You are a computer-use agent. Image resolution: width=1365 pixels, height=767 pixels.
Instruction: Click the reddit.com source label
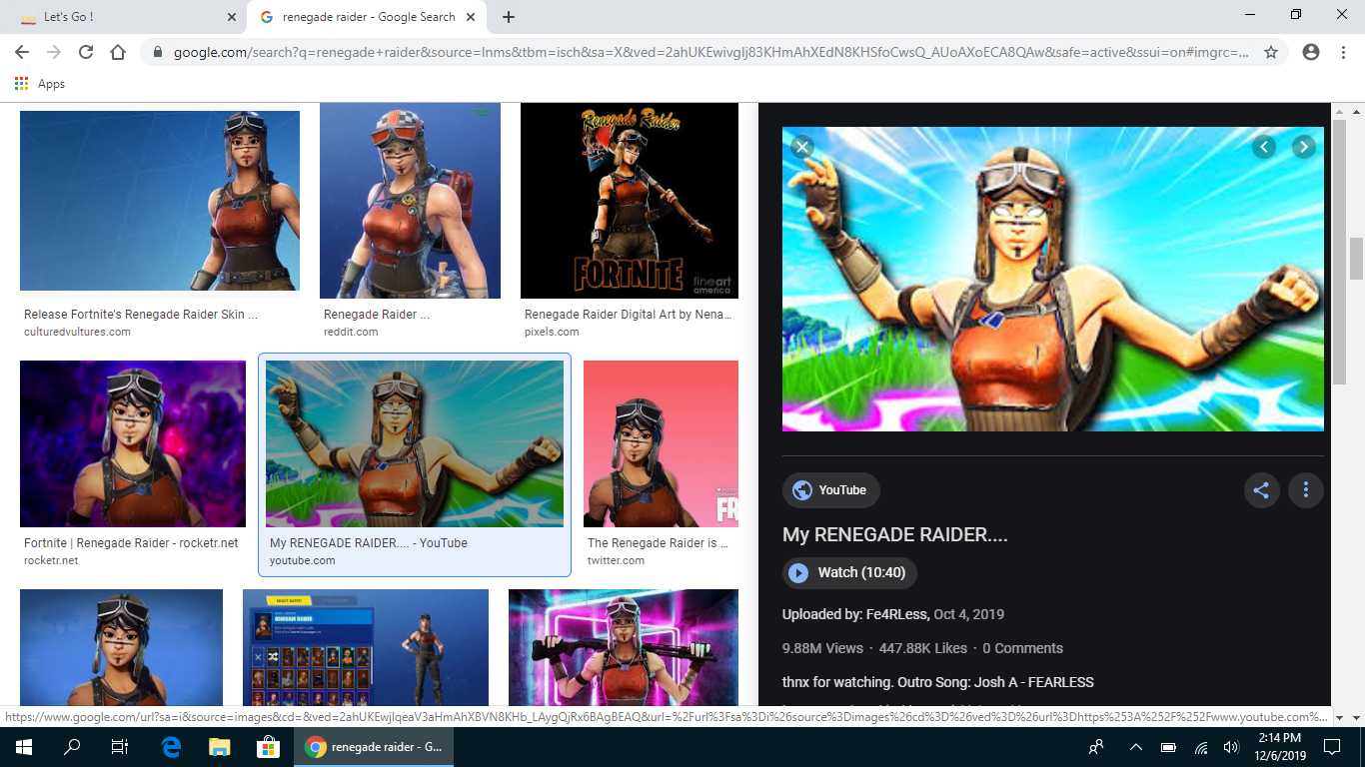(351, 332)
